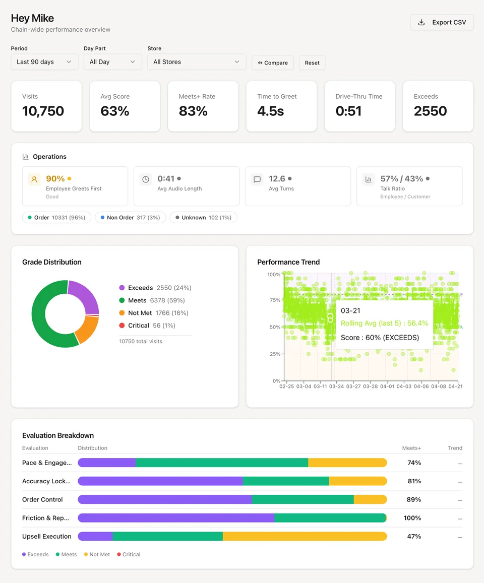Click the Evaluation column header
This screenshot has width=484, height=583.
pos(35,448)
